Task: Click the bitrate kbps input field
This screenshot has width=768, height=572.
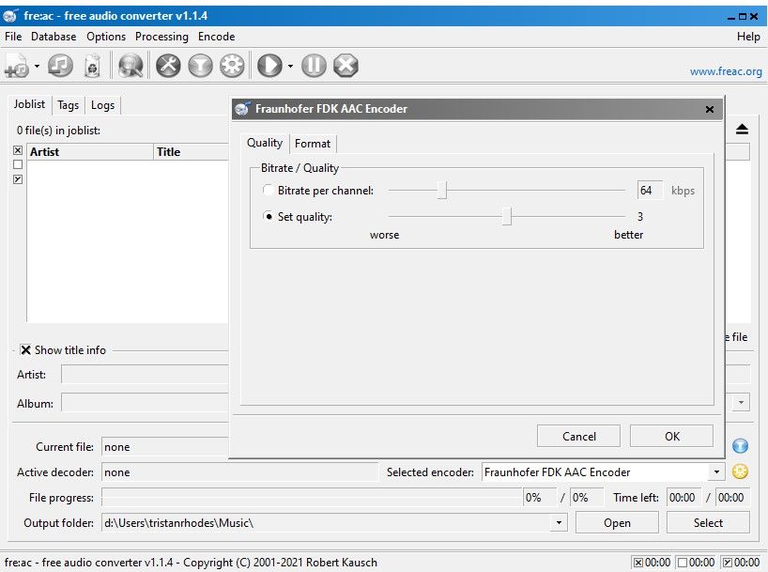Action: [x=648, y=191]
